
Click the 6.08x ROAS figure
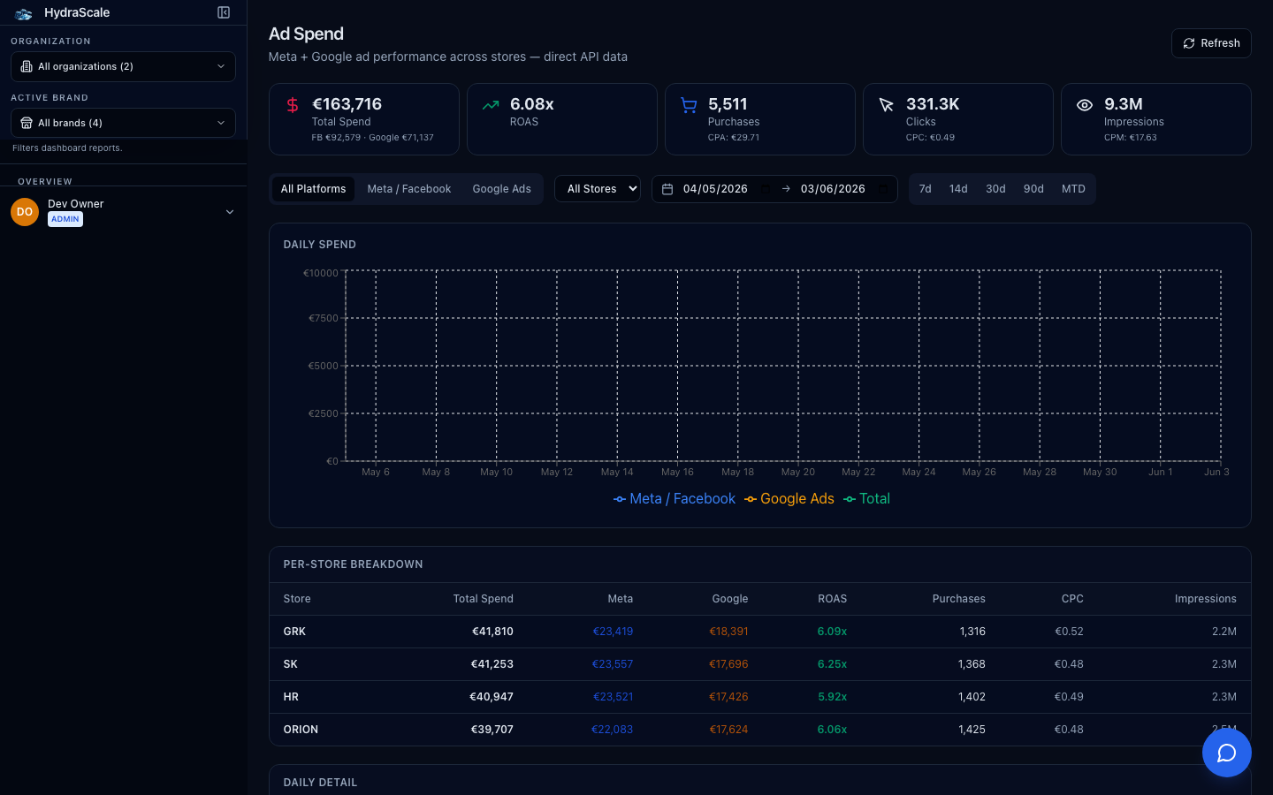pos(532,104)
